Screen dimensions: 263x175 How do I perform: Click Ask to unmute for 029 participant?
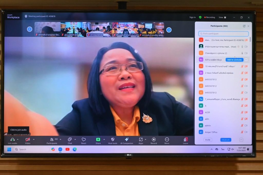pos(234,60)
